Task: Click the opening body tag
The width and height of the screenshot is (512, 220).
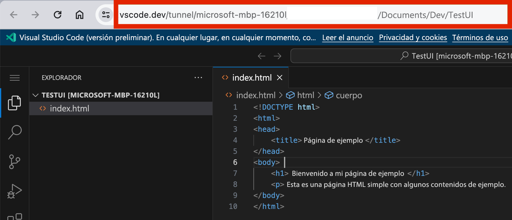Action: pos(267,162)
